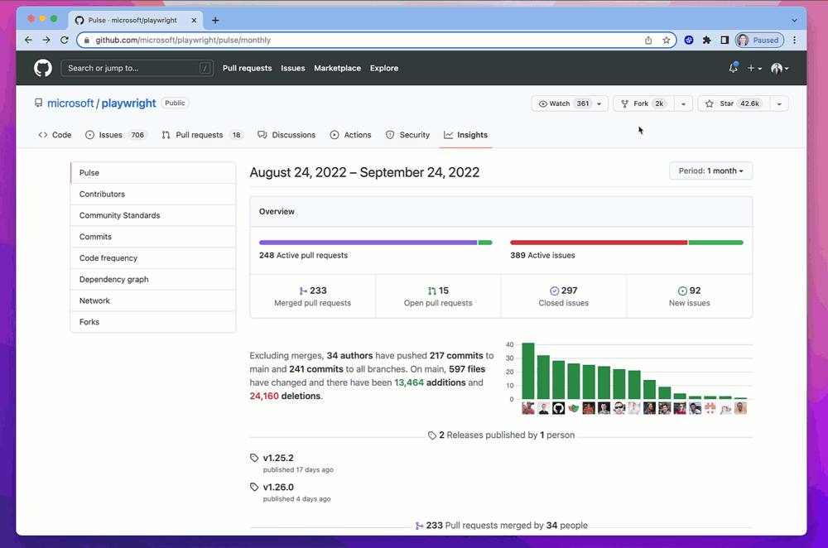
Task: Open the v1.26.0 release
Action: tap(278, 488)
